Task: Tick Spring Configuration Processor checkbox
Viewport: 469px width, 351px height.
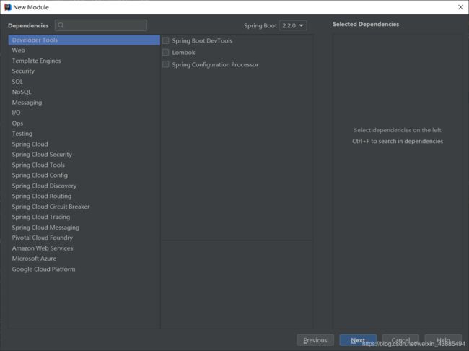Action: coord(165,64)
